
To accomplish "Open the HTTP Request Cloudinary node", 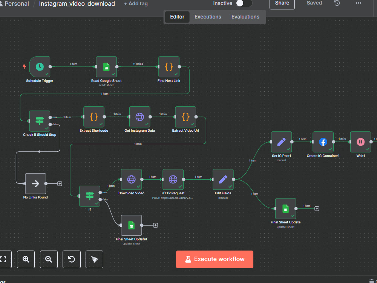I will tap(173, 180).
